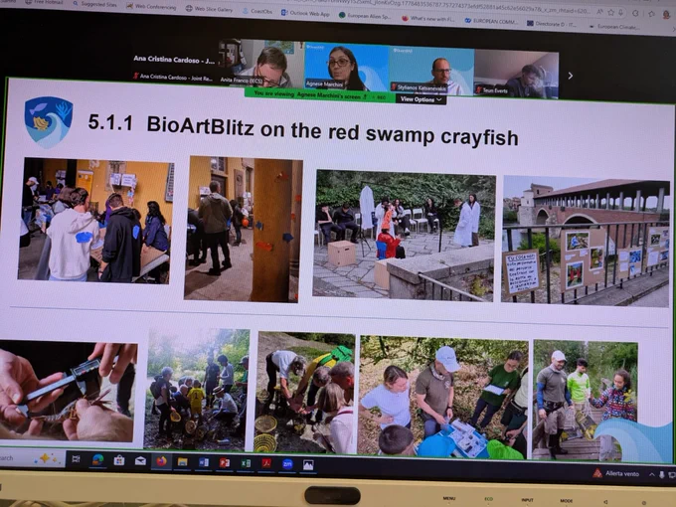Open the CoastObs bookmark
This screenshot has width=676, height=507.
[257, 11]
